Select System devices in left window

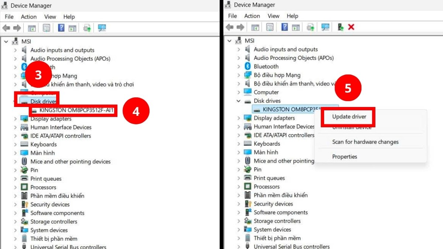pyautogui.click(x=49, y=230)
